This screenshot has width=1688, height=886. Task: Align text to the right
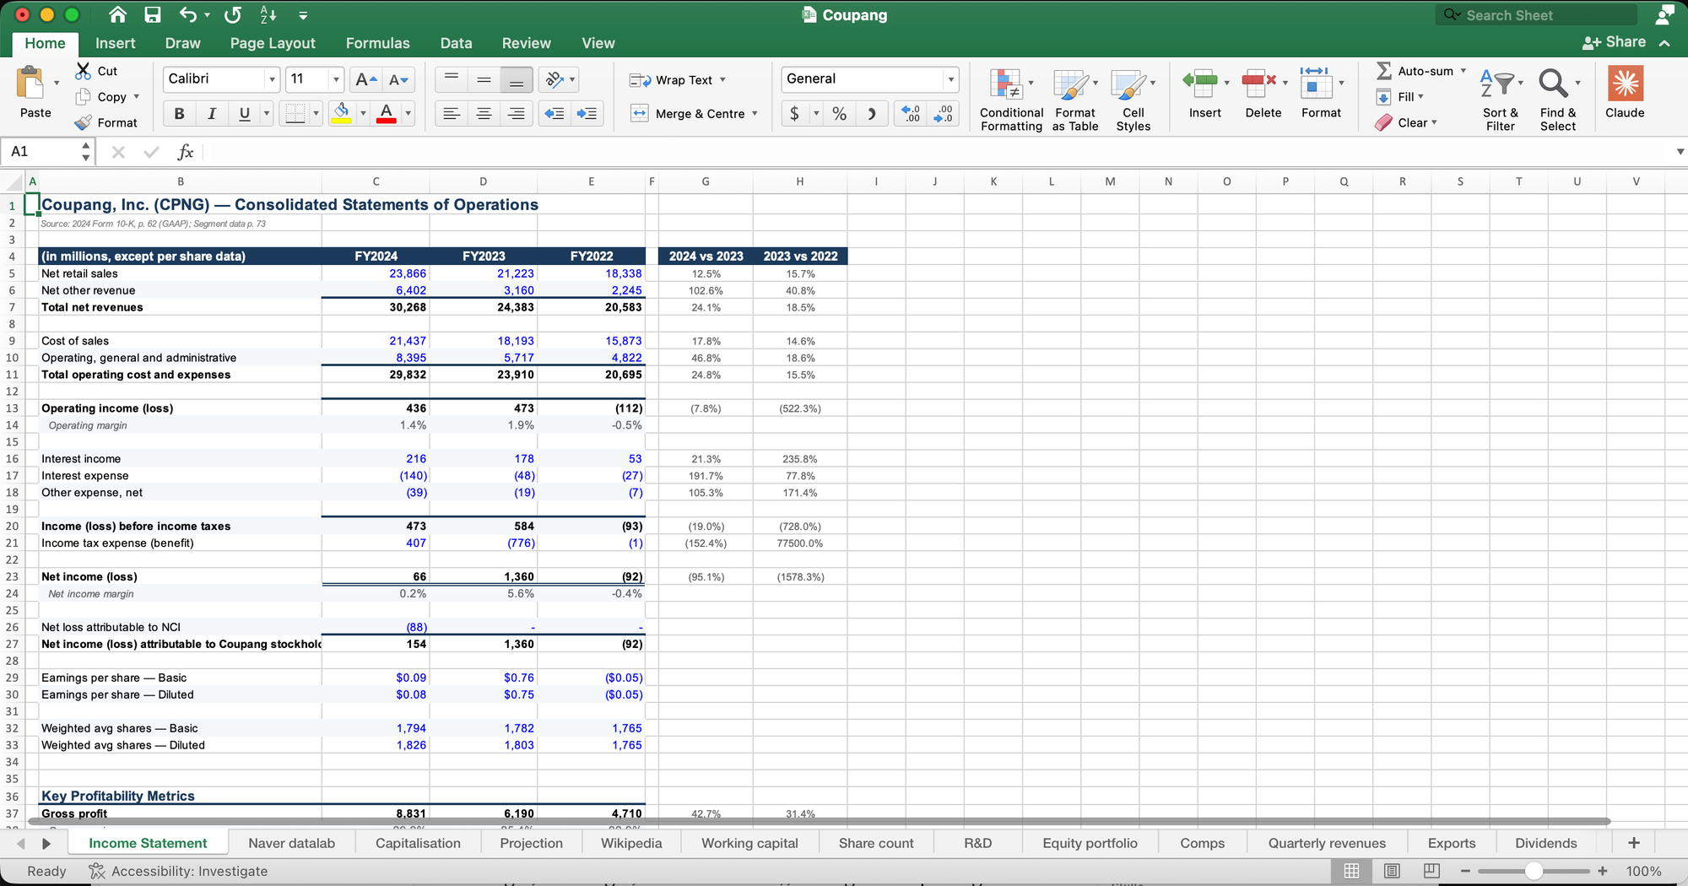tap(516, 114)
